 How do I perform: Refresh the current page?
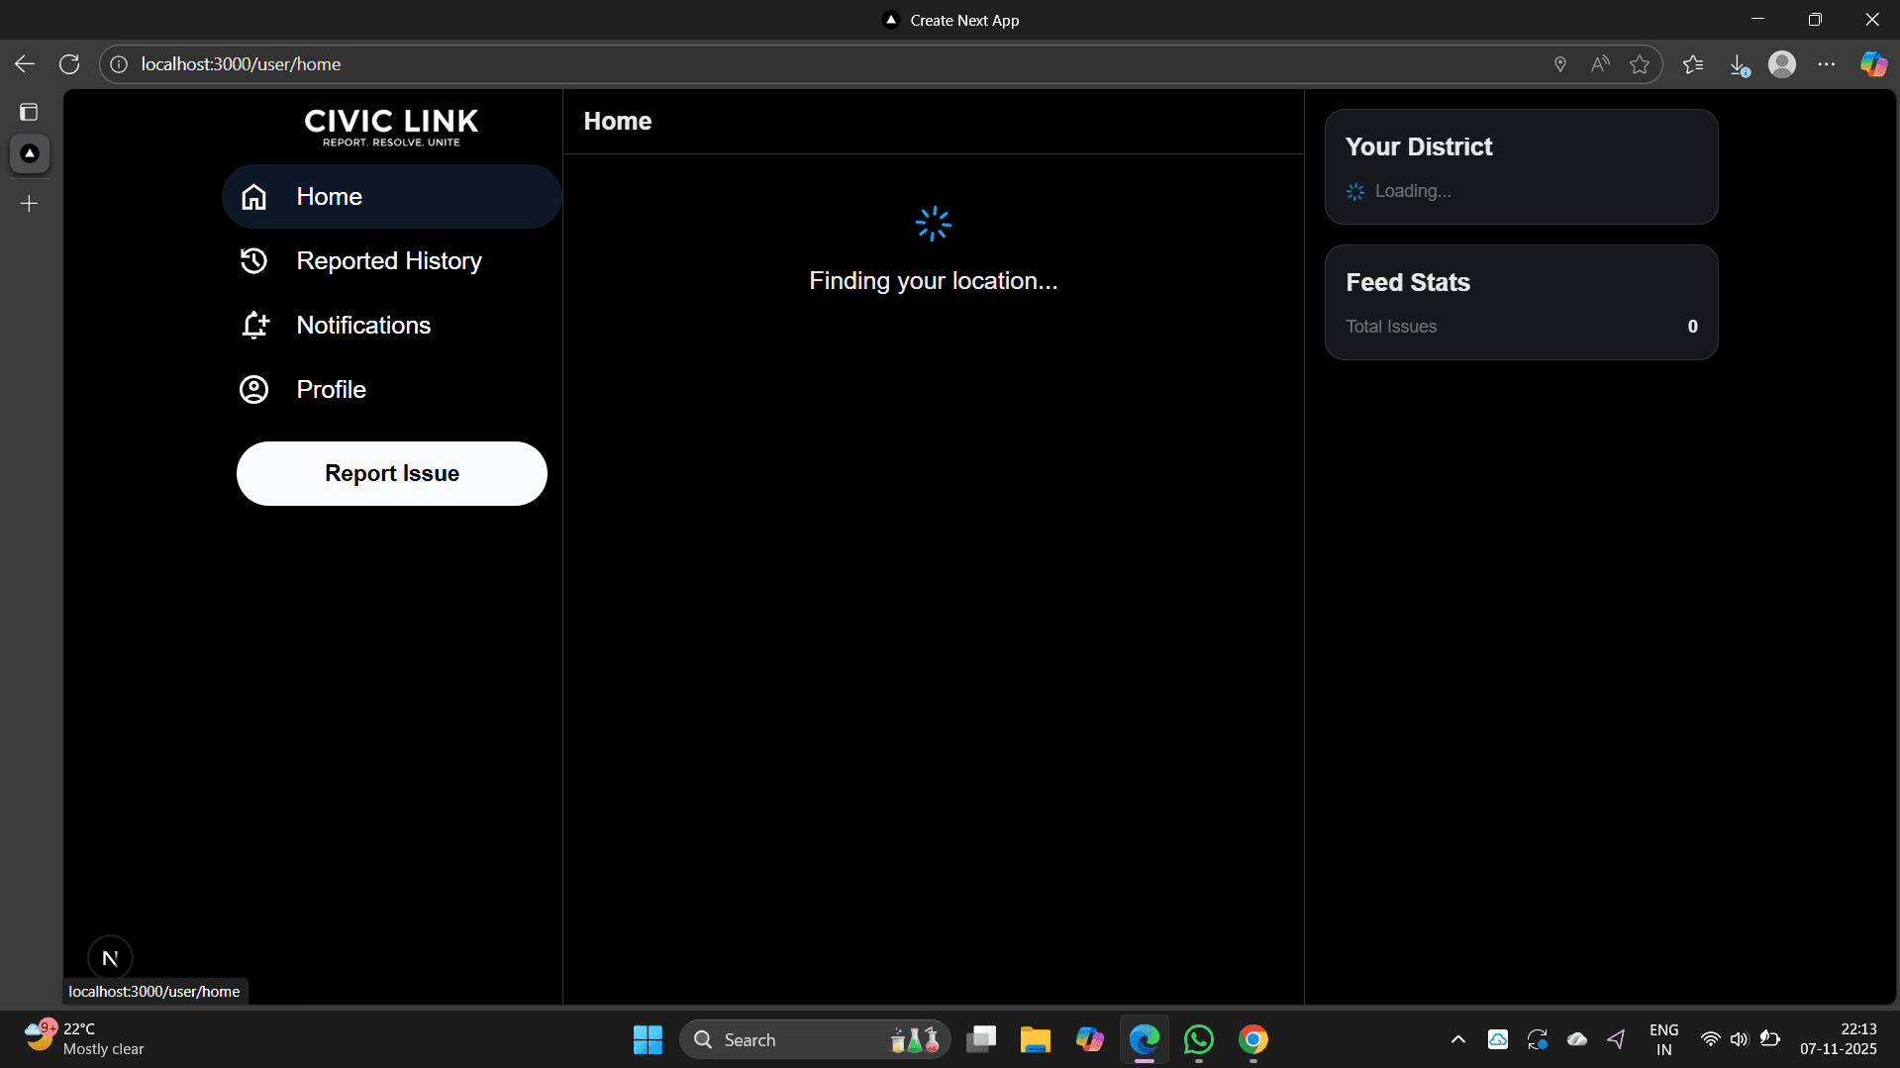(x=68, y=63)
